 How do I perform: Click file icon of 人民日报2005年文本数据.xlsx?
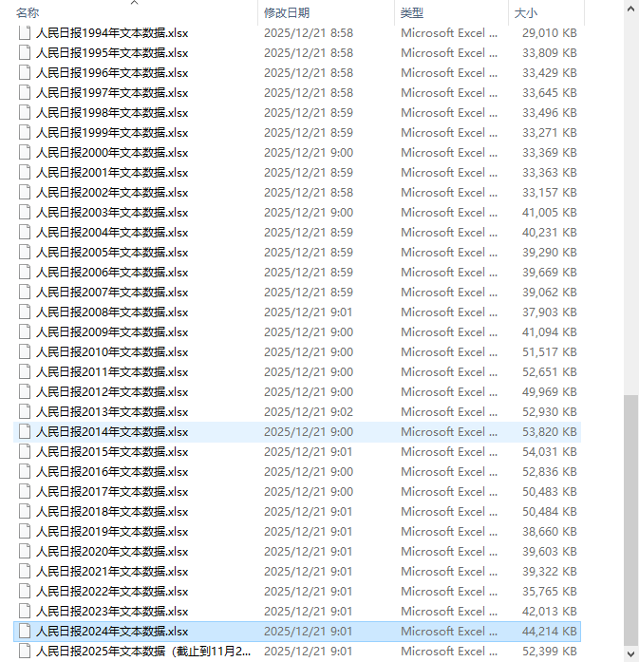tap(25, 253)
